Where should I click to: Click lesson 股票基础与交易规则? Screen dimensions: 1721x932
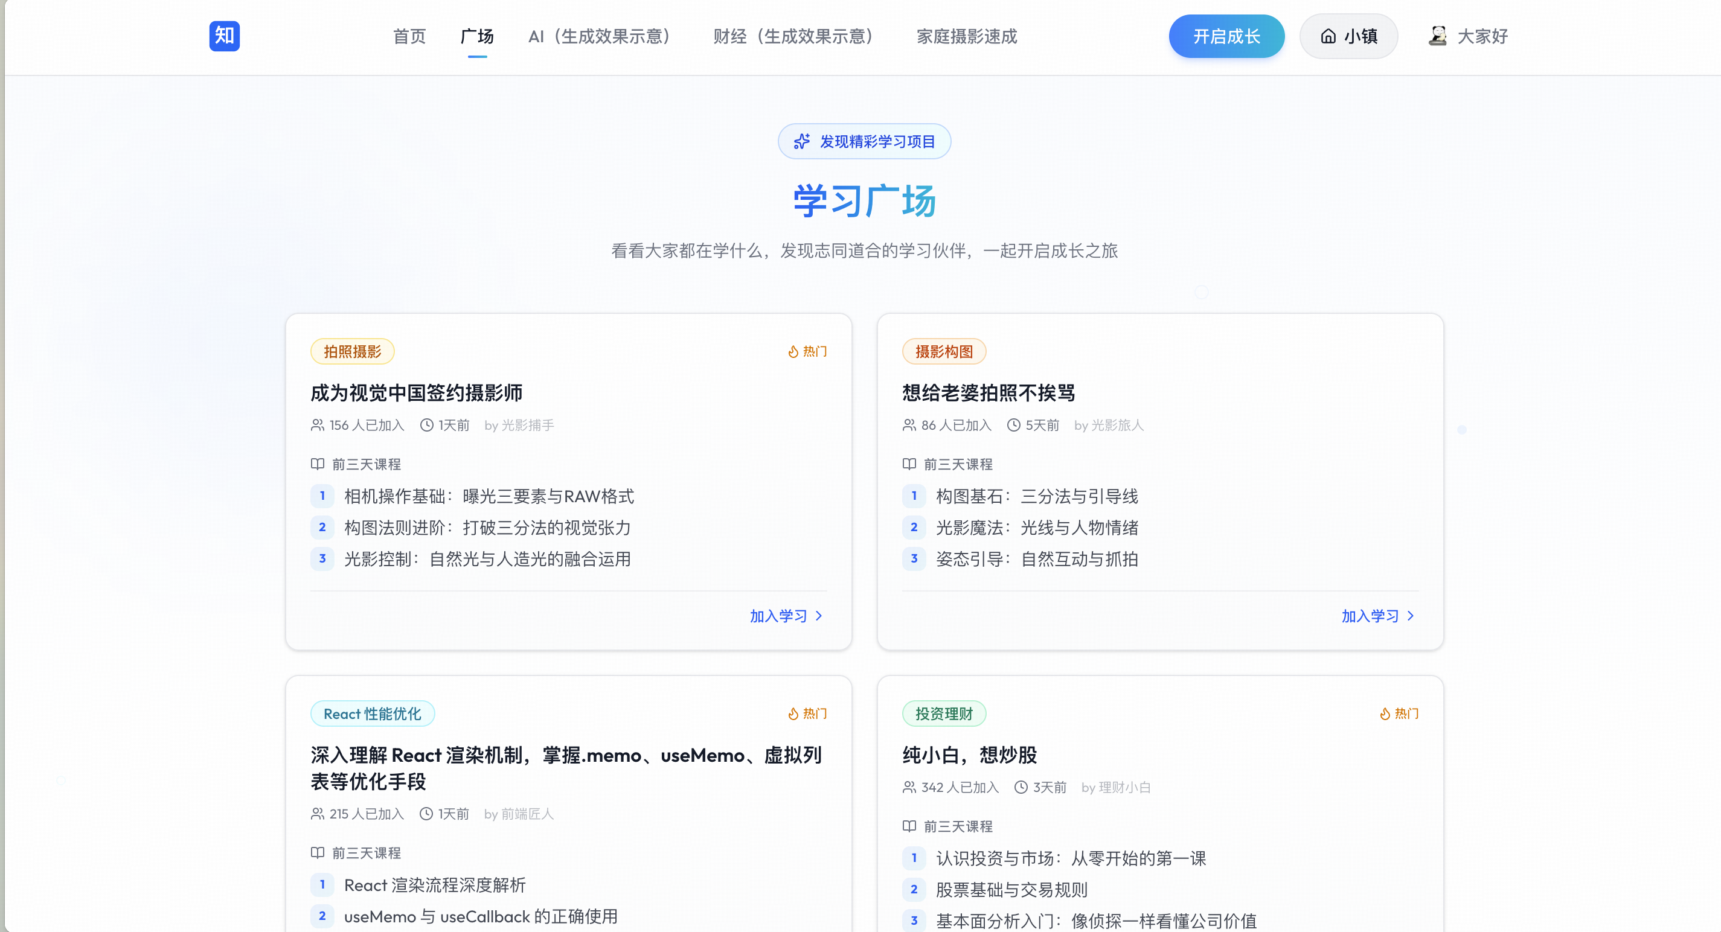coord(1011,890)
